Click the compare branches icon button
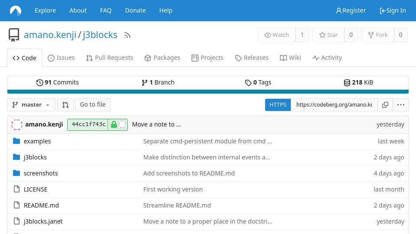 pos(65,105)
